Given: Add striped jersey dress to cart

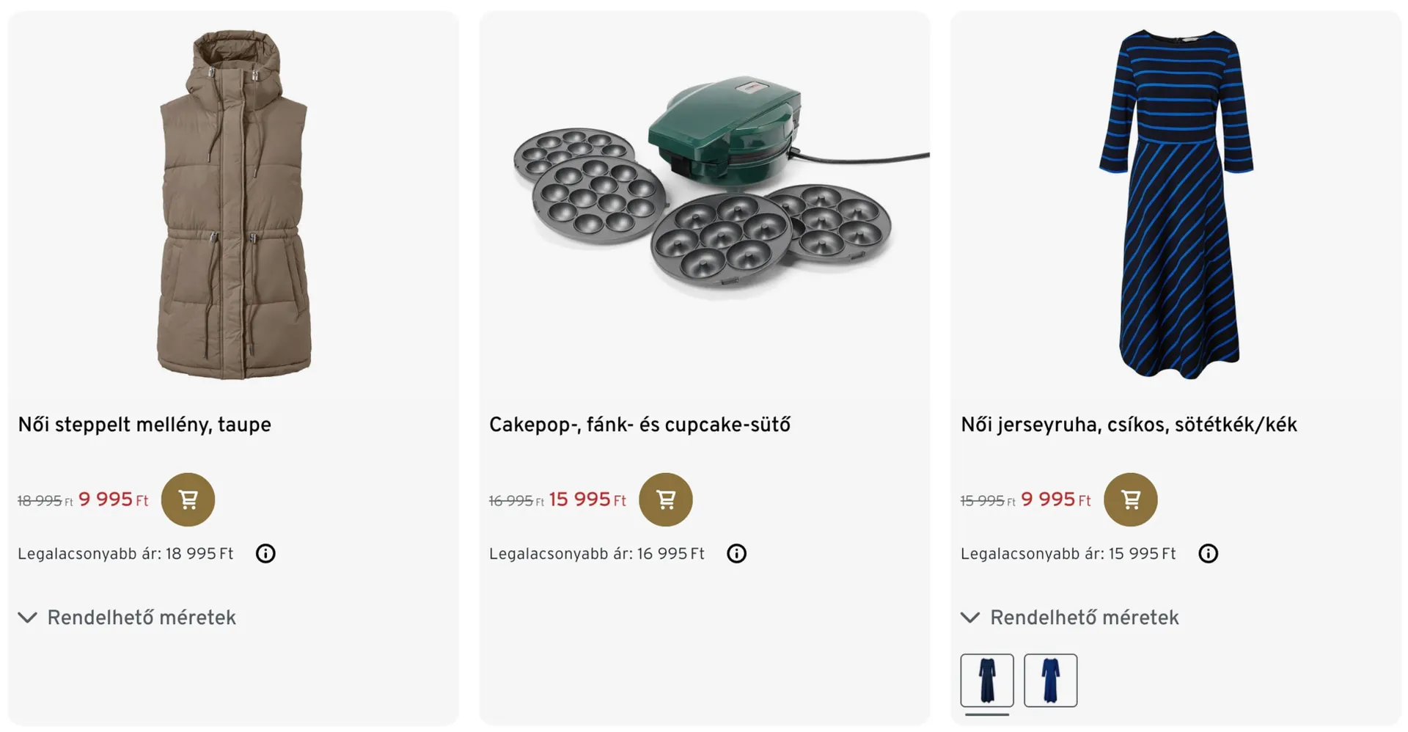Looking at the screenshot, I should point(1130,499).
